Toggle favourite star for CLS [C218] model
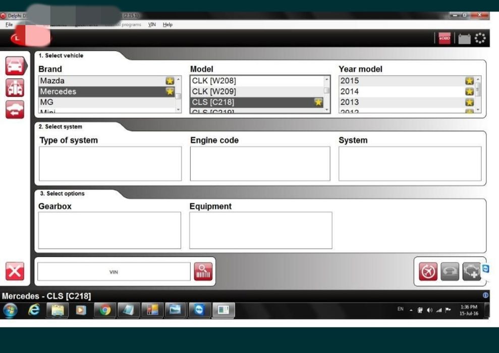The width and height of the screenshot is (499, 353). pyautogui.click(x=318, y=102)
